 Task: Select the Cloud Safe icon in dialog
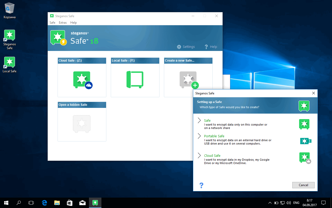pyautogui.click(x=305, y=158)
